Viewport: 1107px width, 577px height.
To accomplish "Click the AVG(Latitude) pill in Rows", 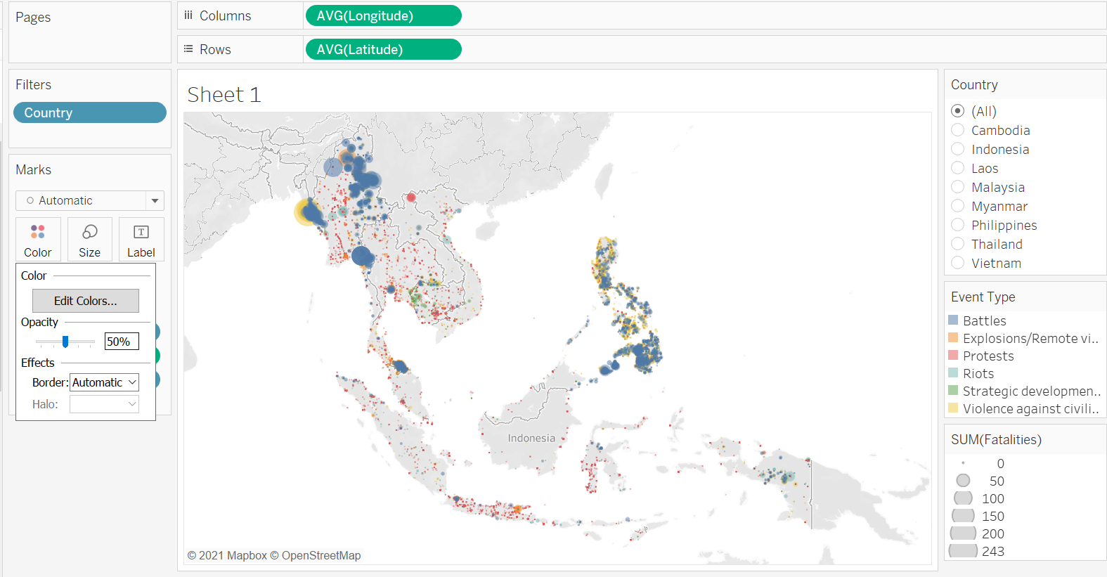I will [x=383, y=49].
